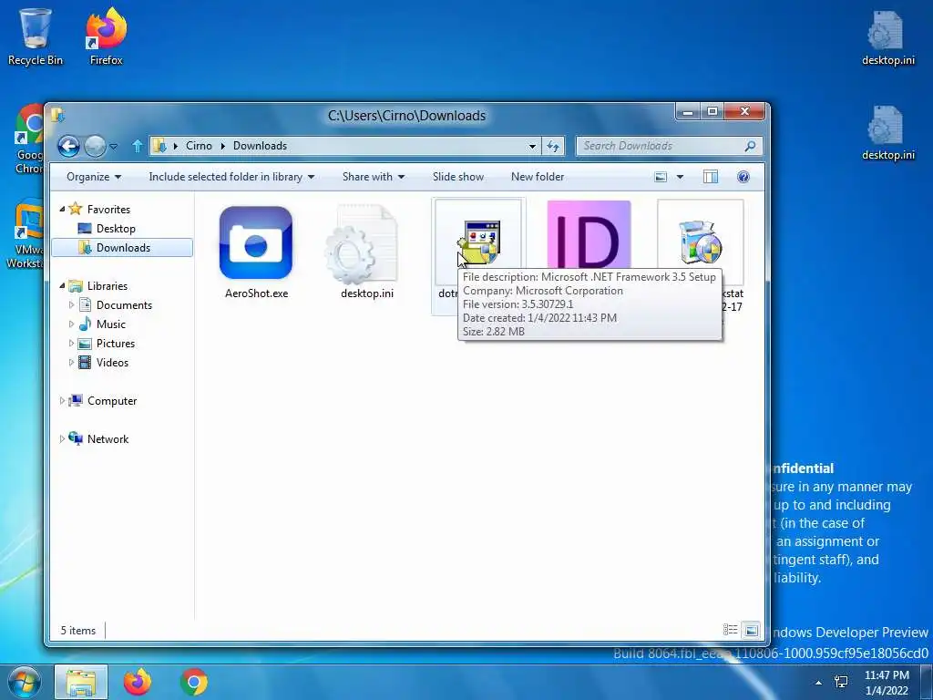The width and height of the screenshot is (933, 700).
Task: Click Cirno in the address breadcrumb
Action: point(199,146)
